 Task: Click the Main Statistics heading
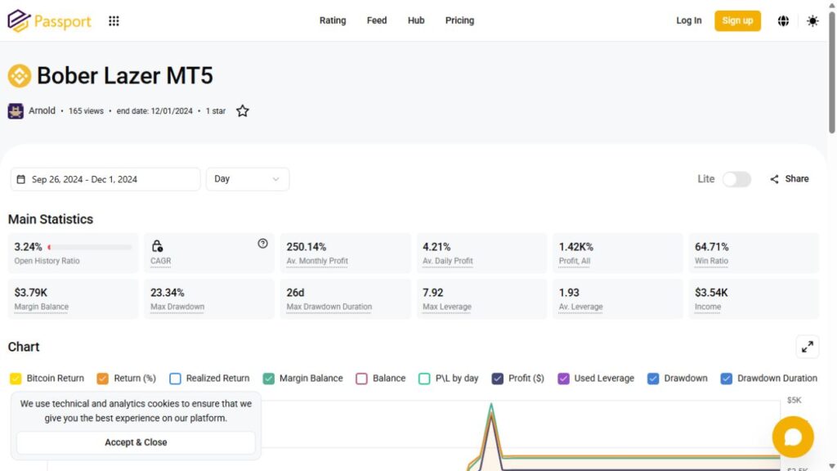pyautogui.click(x=51, y=219)
